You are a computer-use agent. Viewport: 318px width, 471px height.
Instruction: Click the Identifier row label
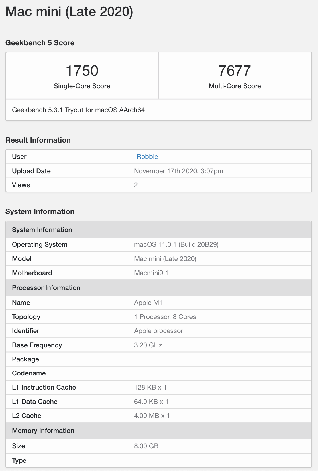25,331
